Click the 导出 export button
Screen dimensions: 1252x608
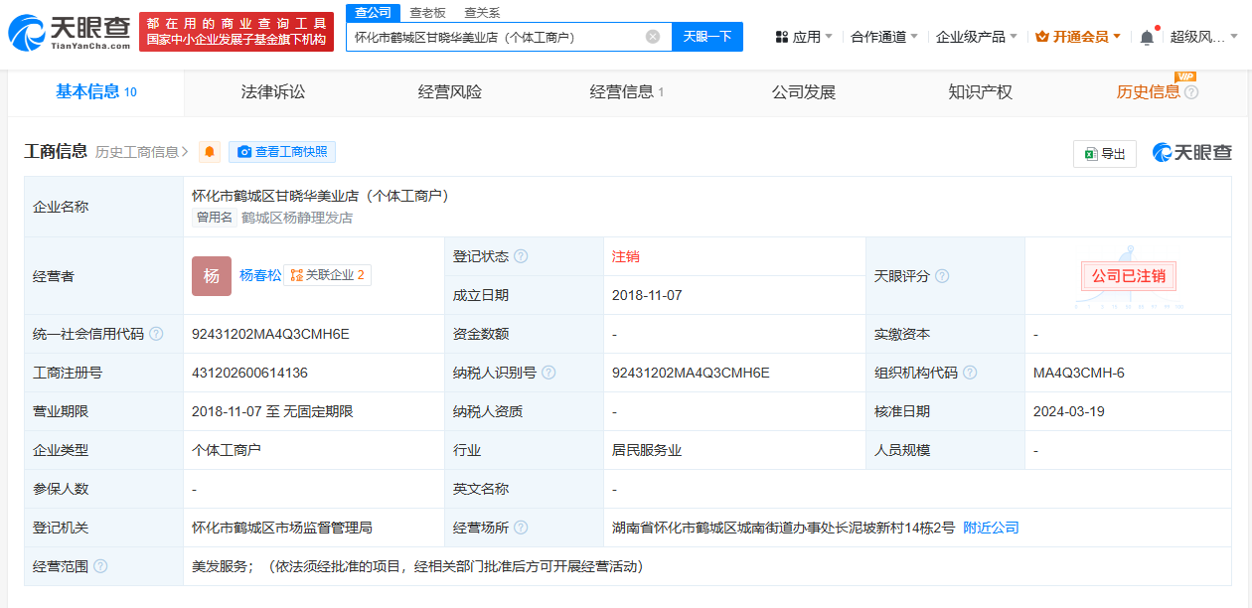pyautogui.click(x=1105, y=153)
